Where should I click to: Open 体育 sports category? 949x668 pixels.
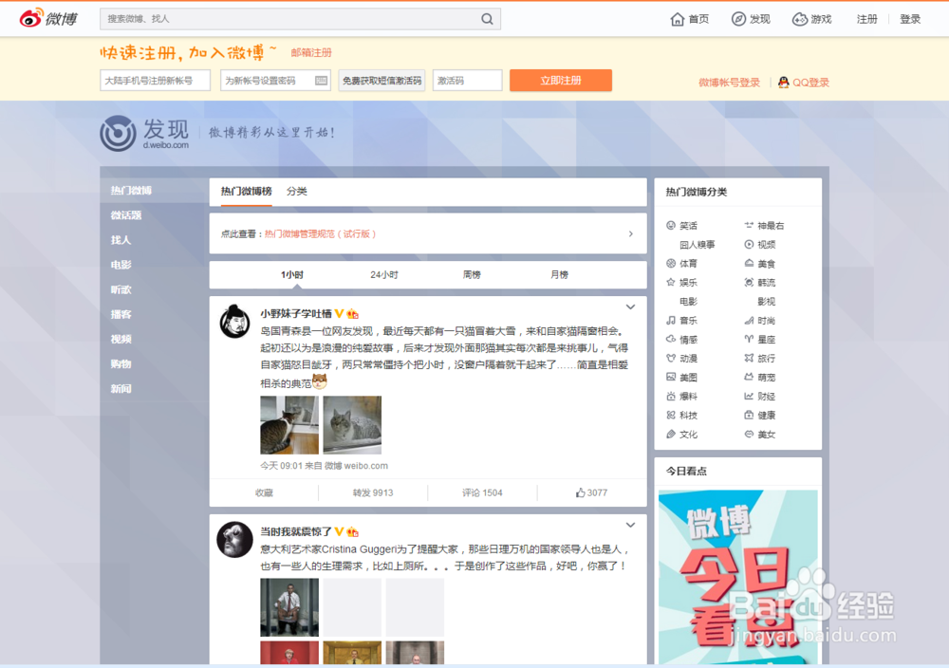tap(681, 263)
